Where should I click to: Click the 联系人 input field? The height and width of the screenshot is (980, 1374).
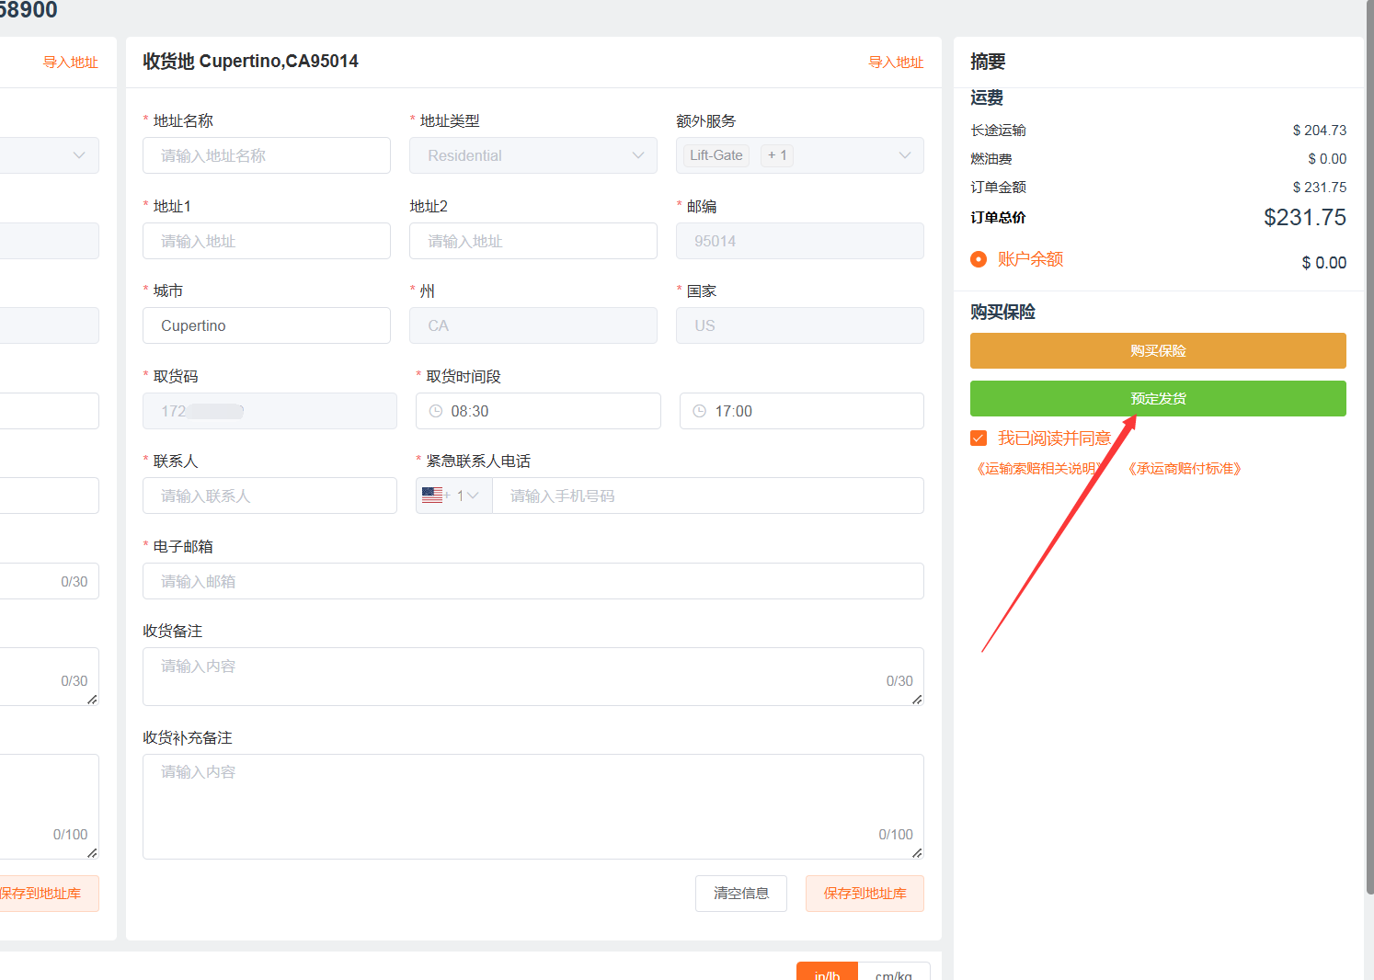coord(269,496)
